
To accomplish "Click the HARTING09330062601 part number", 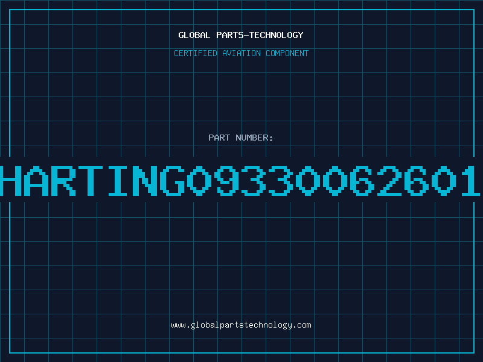I will coord(240,180).
